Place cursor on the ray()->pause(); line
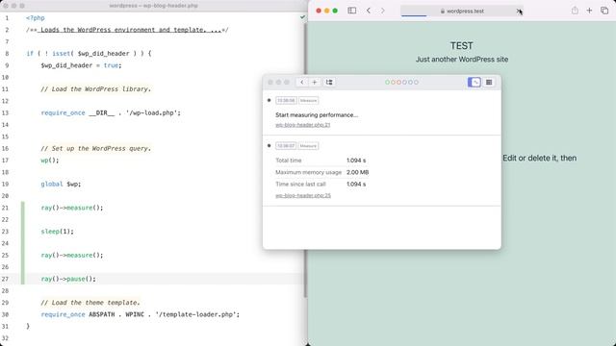 pos(68,279)
